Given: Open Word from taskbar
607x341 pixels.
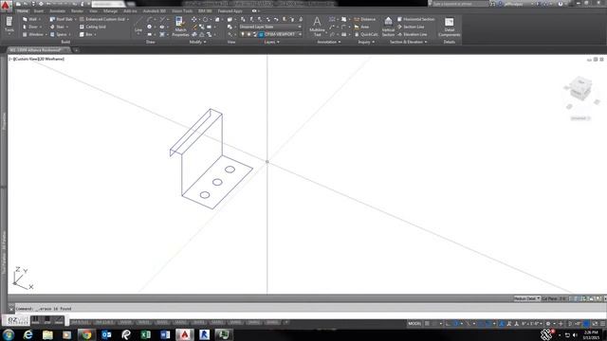Looking at the screenshot, I should (x=165, y=334).
